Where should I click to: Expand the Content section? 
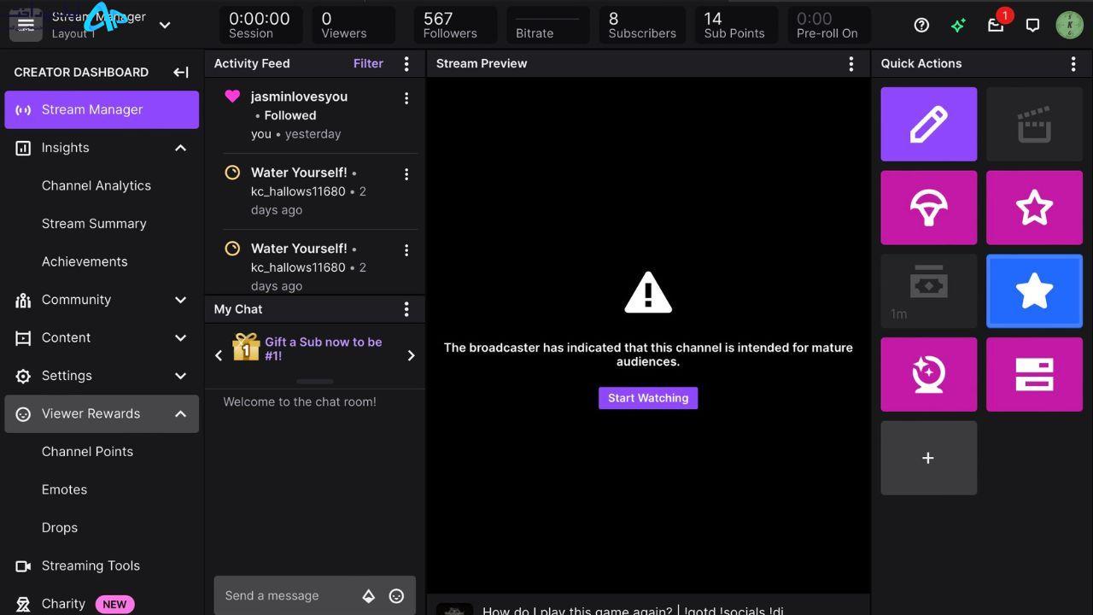[x=102, y=337]
